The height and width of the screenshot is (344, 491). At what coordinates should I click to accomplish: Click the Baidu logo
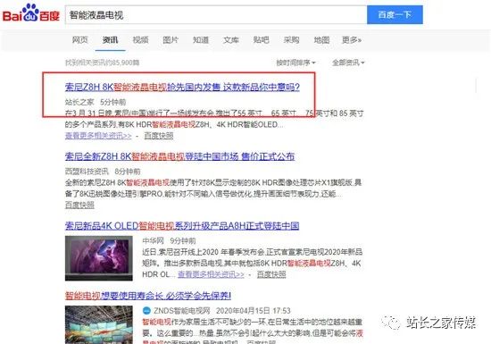31,13
